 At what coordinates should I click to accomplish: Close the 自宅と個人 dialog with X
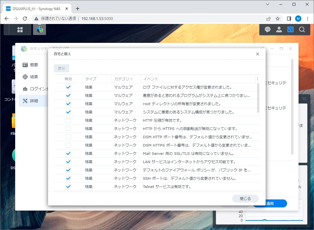click(258, 54)
